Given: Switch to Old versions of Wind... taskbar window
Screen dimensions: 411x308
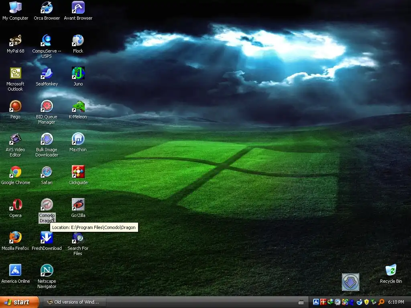Looking at the screenshot, I should 74,302.
